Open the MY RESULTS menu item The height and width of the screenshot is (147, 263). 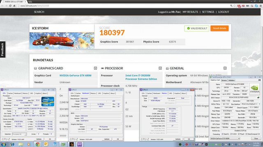[x=190, y=12]
